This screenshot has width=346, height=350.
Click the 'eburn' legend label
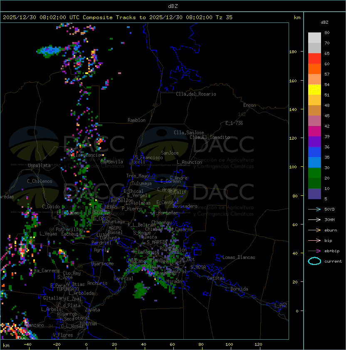pos(331,230)
